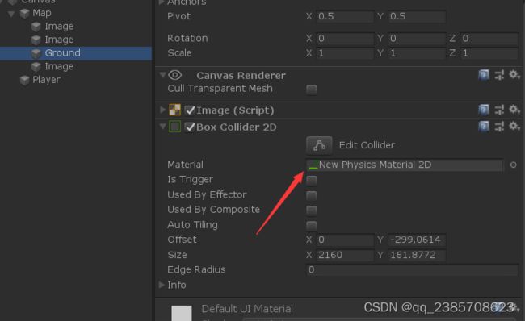This screenshot has height=321, width=525.
Task: Click the Edit Collider button
Action: [319, 145]
